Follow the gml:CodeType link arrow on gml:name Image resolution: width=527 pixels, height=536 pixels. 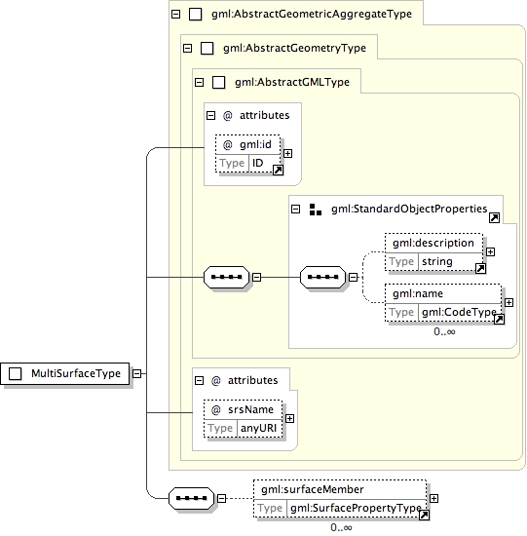[x=499, y=319]
